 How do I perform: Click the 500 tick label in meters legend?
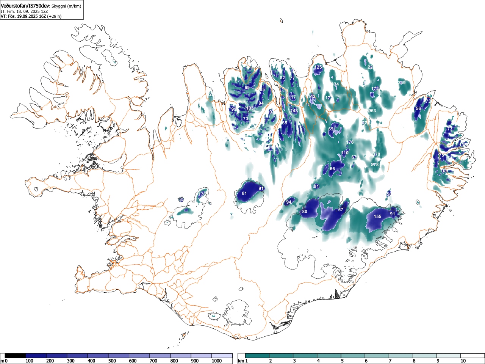coord(112,361)
